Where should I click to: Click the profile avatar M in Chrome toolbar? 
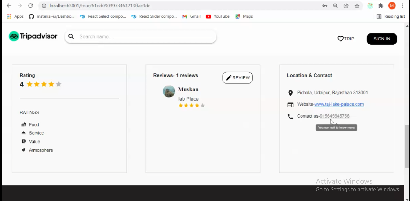[392, 6]
